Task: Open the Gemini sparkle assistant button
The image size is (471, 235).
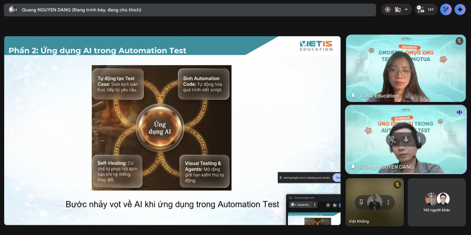Action: (460, 10)
